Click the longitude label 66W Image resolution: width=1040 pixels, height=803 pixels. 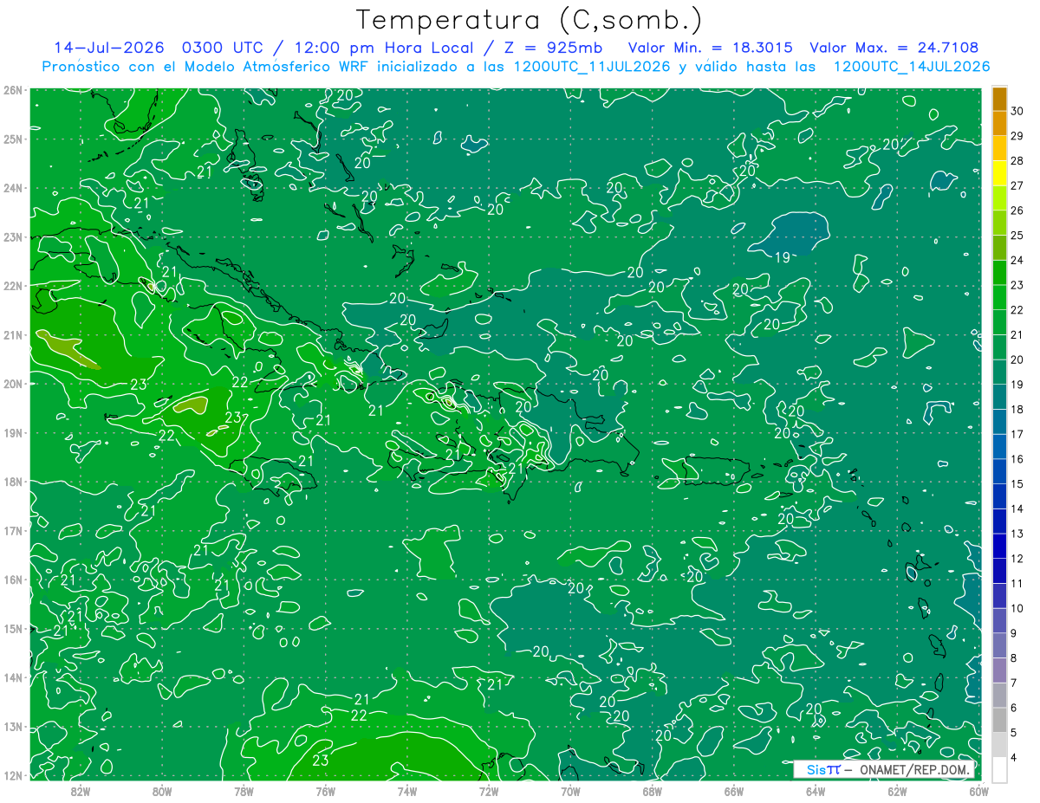coord(734,791)
